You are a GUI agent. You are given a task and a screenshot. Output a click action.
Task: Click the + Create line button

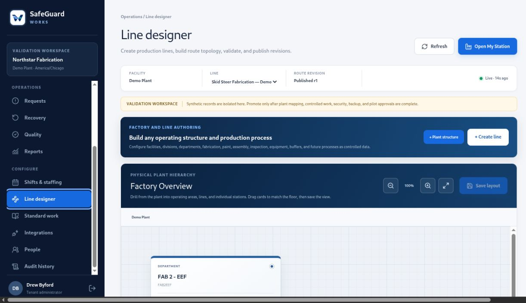click(488, 137)
